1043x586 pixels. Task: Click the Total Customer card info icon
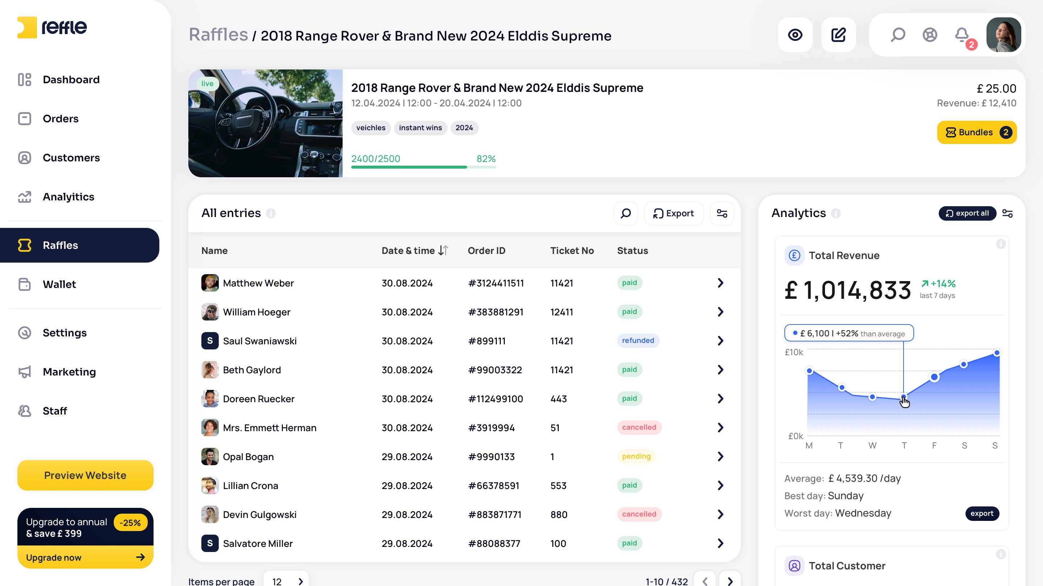tap(1001, 554)
